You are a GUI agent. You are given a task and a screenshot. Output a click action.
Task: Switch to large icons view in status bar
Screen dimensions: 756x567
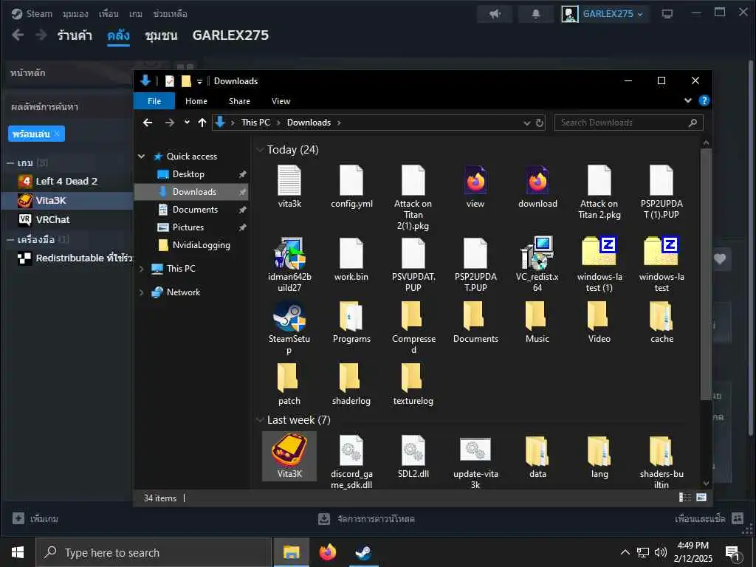pos(701,497)
